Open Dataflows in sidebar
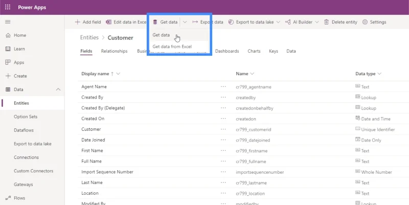 24,130
